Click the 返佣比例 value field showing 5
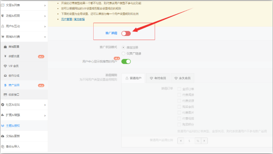Viewport: 273px width, 154px height. pos(189,141)
